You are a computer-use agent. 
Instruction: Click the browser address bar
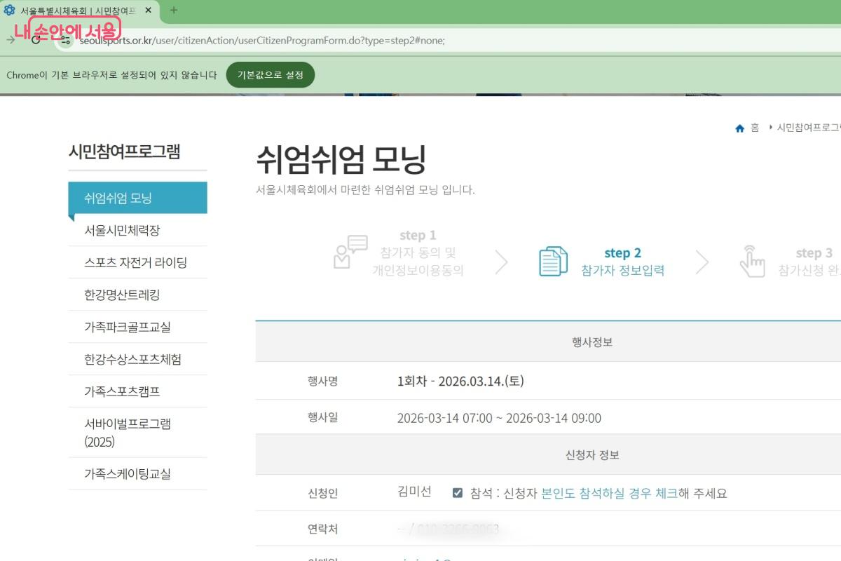280,41
